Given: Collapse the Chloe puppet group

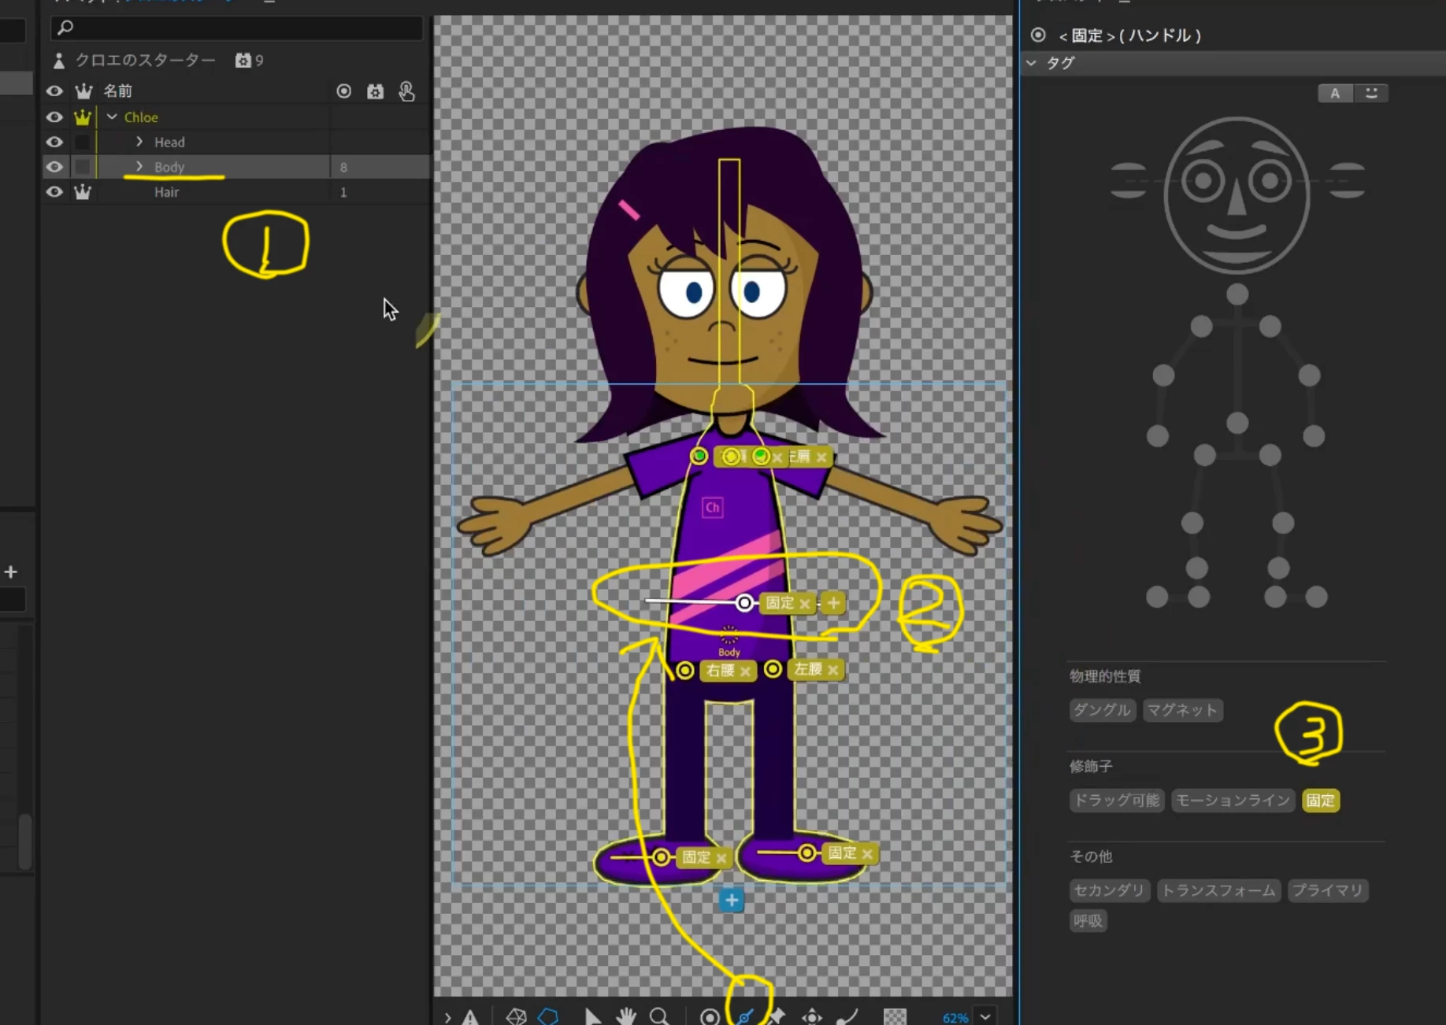Looking at the screenshot, I should (112, 117).
